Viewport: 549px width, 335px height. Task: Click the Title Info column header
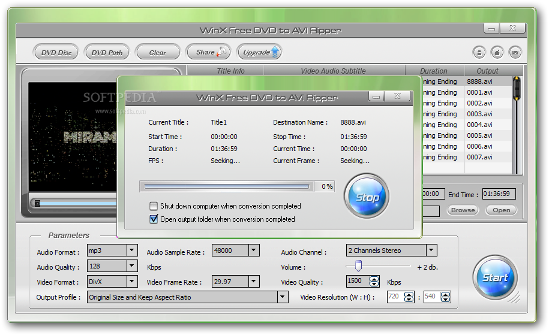225,71
